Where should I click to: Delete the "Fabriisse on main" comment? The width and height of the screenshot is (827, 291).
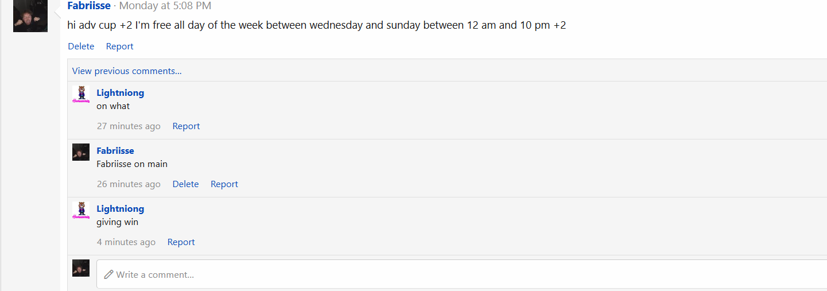pyautogui.click(x=185, y=184)
